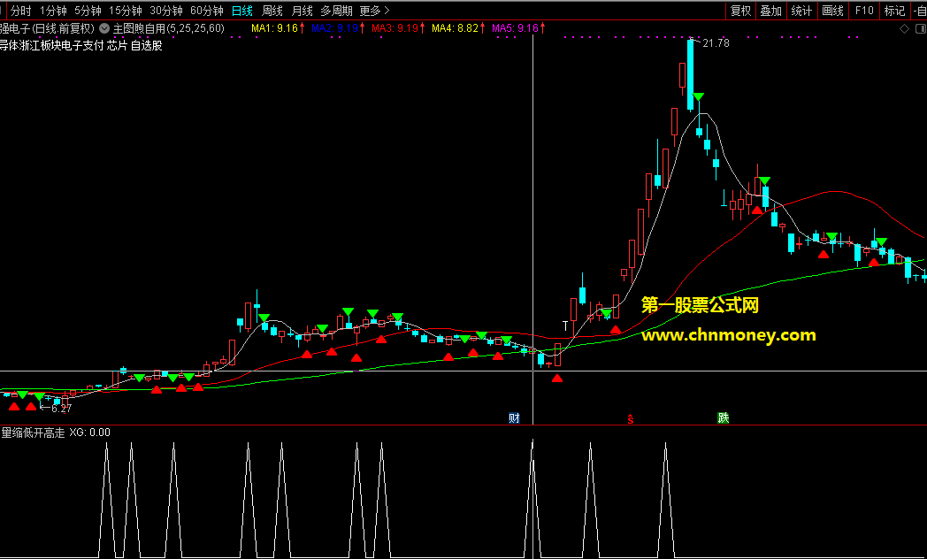Expand the 更多 > periods menu

[375, 11]
